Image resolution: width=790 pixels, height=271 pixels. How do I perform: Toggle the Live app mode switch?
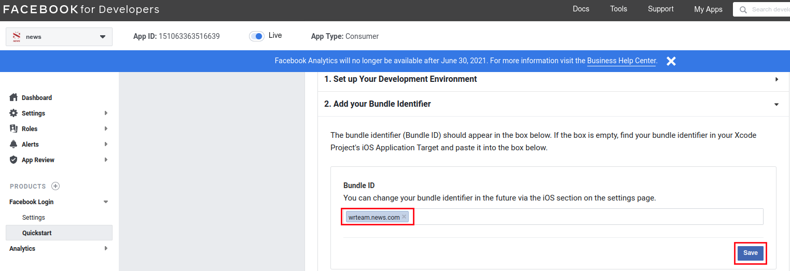pyautogui.click(x=257, y=36)
